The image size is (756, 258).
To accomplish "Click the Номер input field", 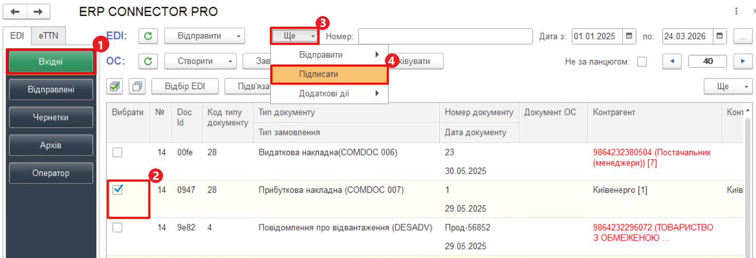I will point(445,36).
